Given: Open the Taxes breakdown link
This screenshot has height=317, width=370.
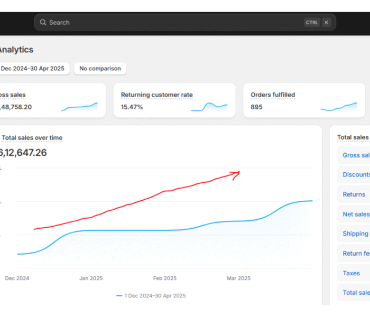Looking at the screenshot, I should [354, 273].
